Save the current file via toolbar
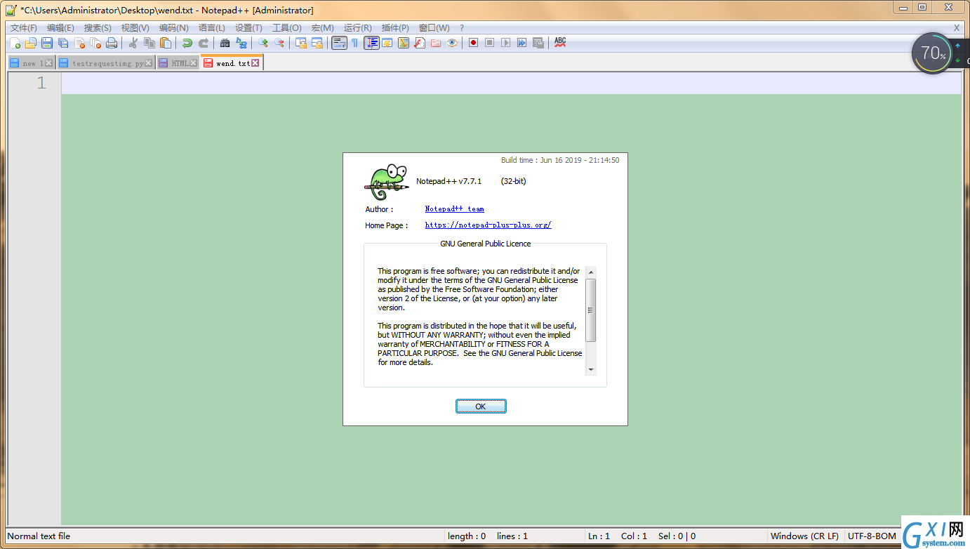 tap(47, 43)
